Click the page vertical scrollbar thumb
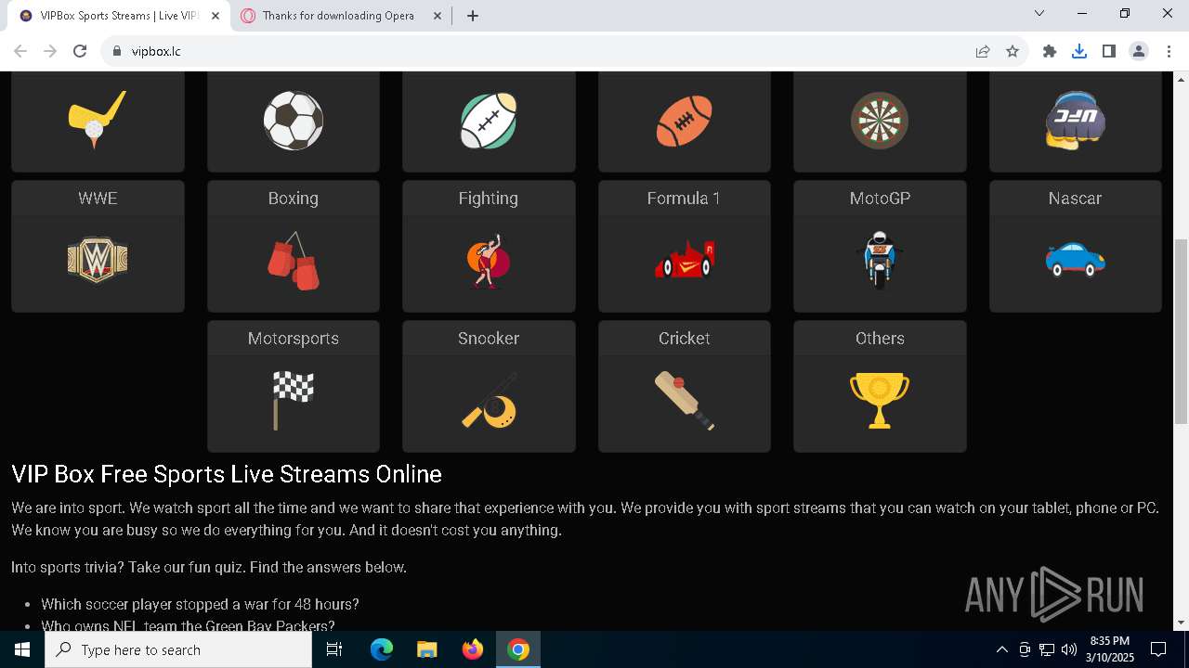Image resolution: width=1189 pixels, height=668 pixels. (x=1182, y=331)
